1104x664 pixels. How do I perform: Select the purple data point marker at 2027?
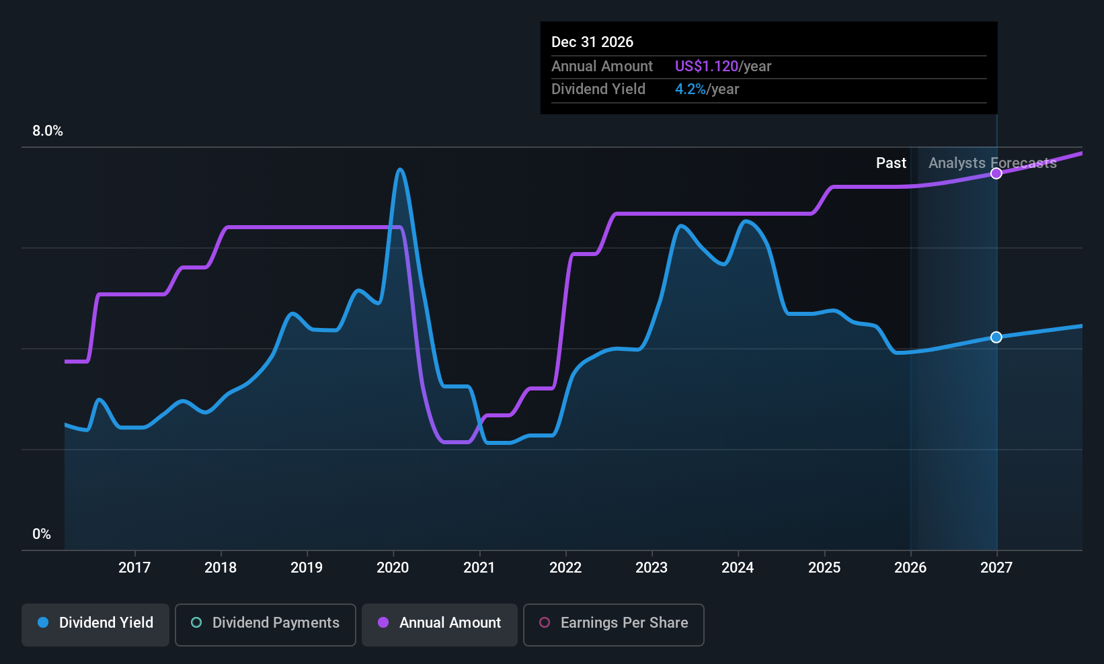996,173
